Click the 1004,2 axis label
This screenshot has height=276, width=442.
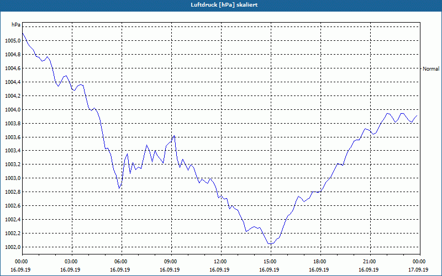tap(13, 96)
